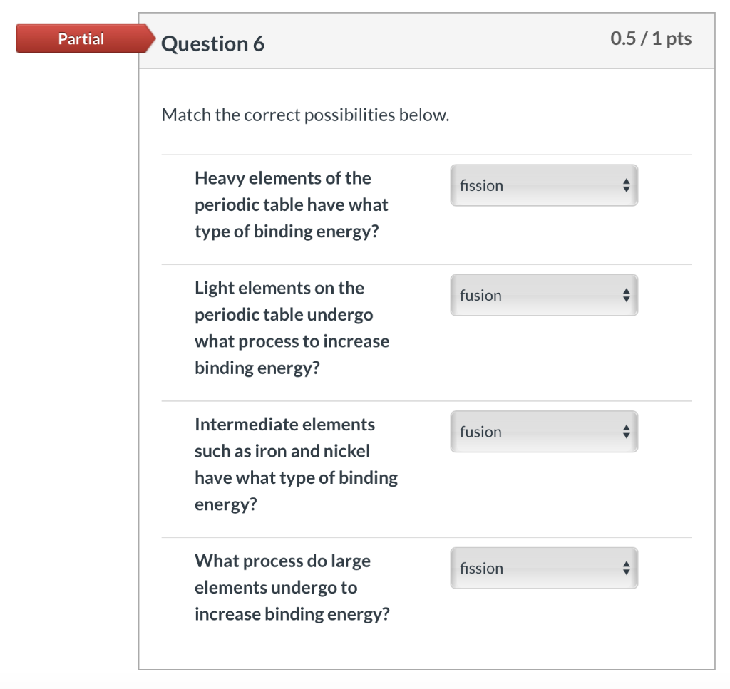Click the red Partial grading badge
This screenshot has width=730, height=689.
(x=81, y=38)
